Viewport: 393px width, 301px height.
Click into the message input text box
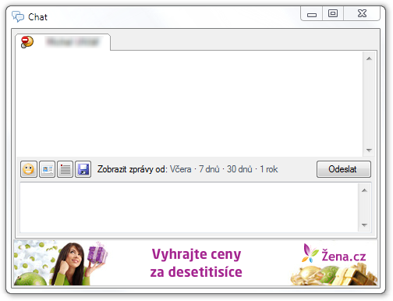[x=189, y=207]
